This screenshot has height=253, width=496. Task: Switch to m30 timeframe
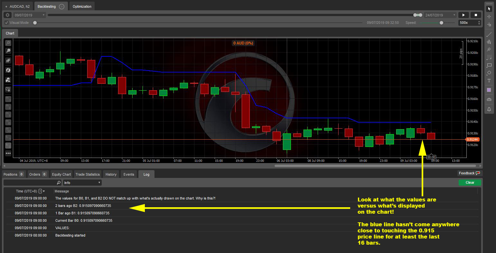pyautogui.click(x=8, y=130)
